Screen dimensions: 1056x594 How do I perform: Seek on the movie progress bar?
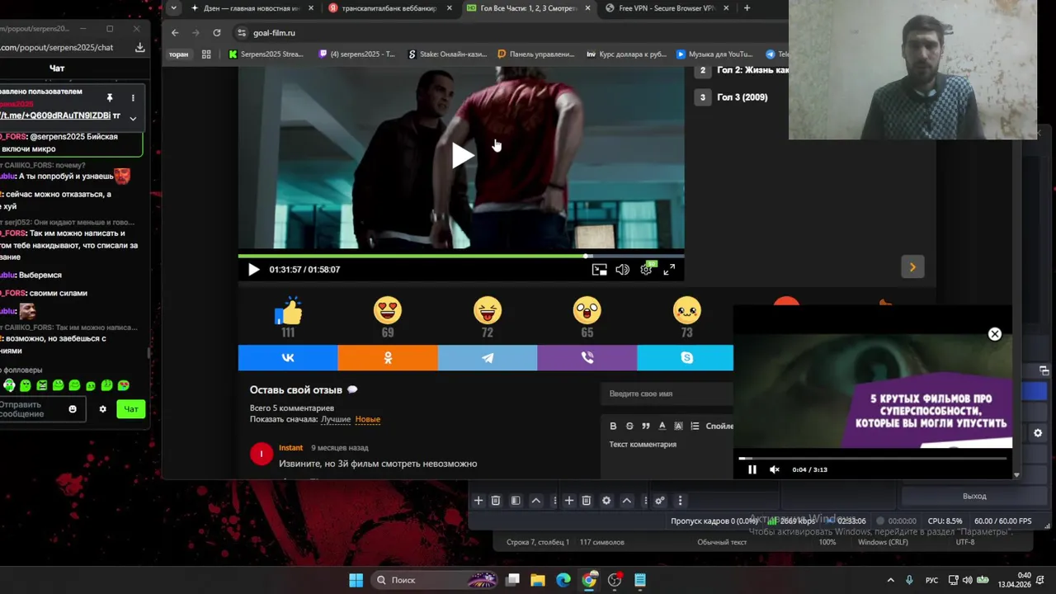pos(461,256)
